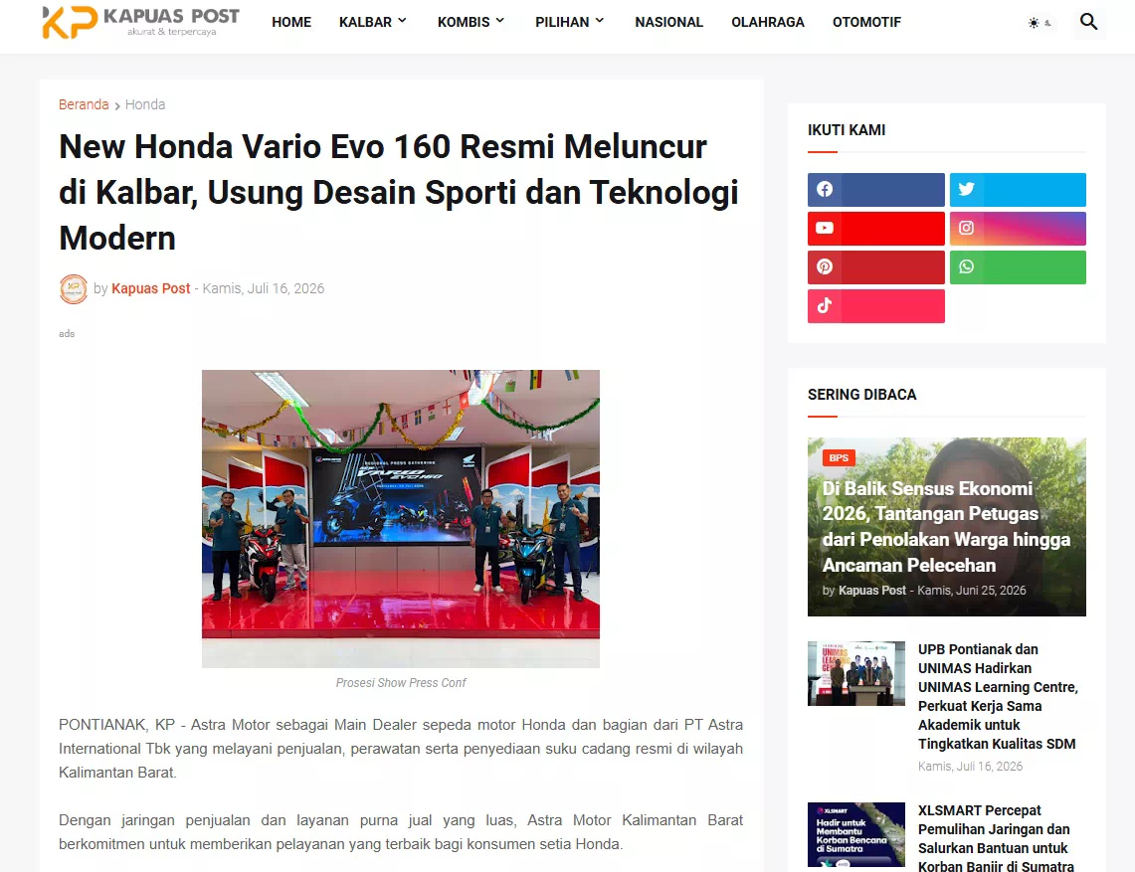Open the OTOMOTIF menu item
Screen dimensions: 1135x872
pos(866,23)
